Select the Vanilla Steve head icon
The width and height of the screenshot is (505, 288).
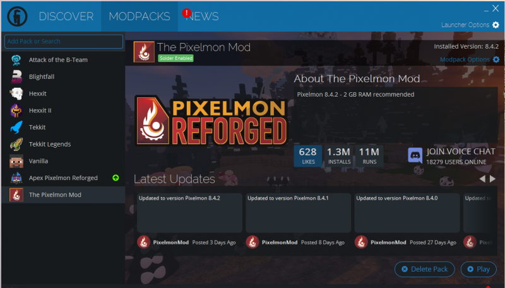tap(16, 161)
